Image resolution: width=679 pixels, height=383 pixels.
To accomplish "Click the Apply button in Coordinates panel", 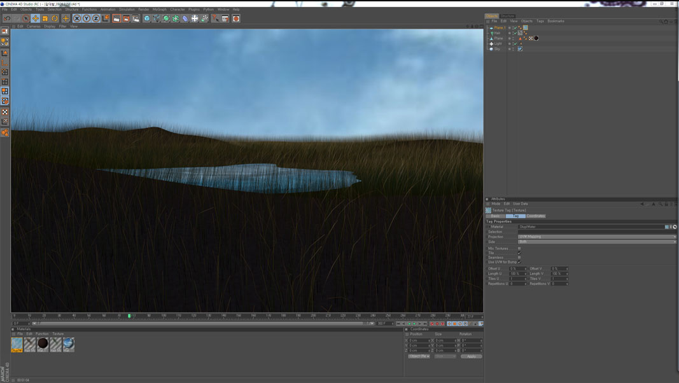I will point(471,357).
